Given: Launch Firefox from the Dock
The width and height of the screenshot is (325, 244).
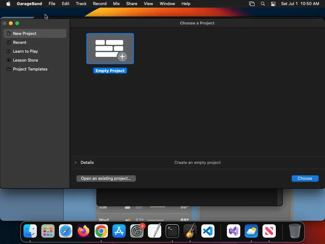Looking at the screenshot, I should (83, 231).
